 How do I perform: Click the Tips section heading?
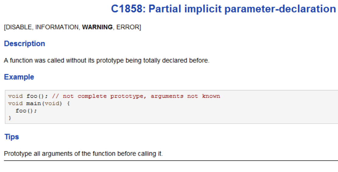[x=12, y=137]
